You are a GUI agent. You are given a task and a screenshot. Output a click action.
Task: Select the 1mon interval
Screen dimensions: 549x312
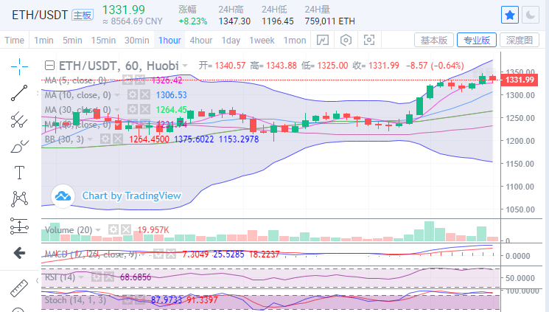click(x=295, y=41)
